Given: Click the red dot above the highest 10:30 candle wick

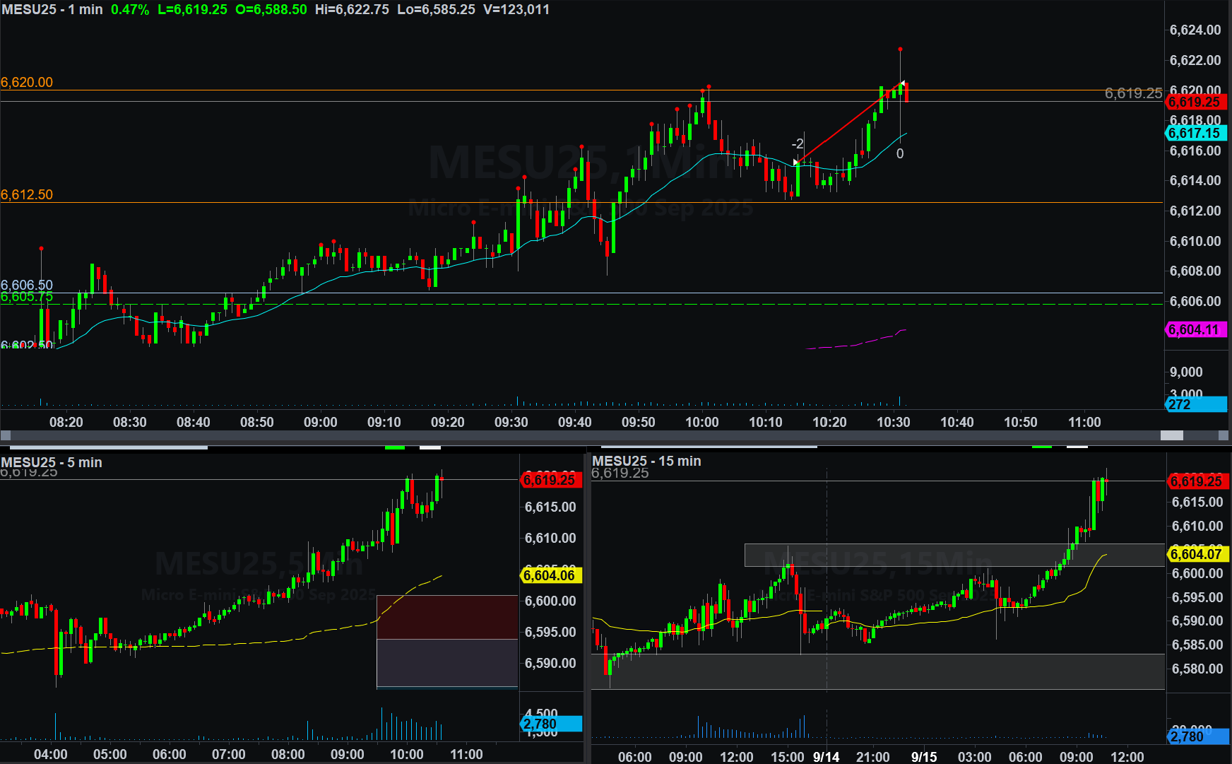Looking at the screenshot, I should point(900,49).
